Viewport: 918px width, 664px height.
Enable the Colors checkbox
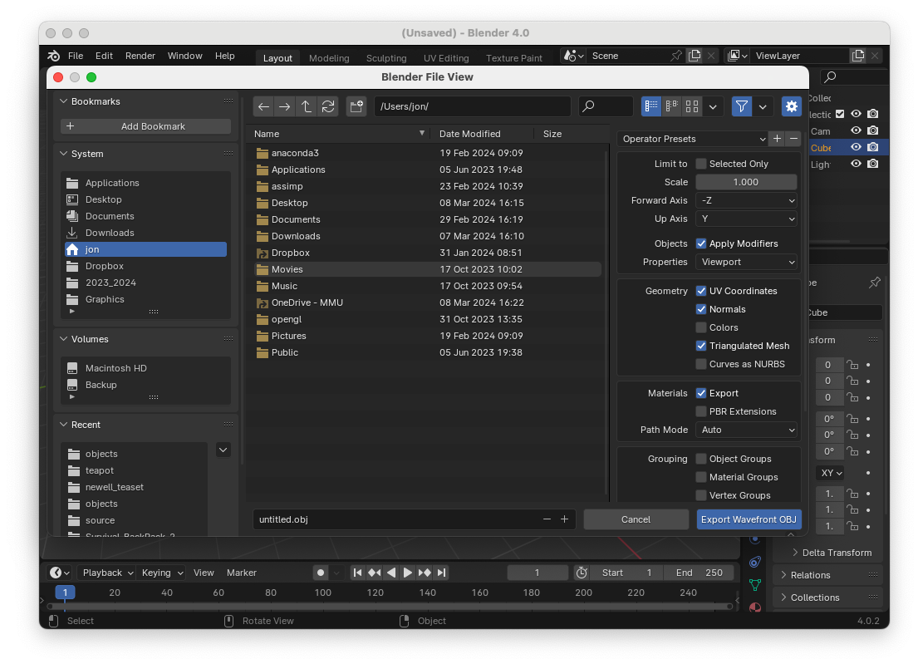[x=701, y=327]
